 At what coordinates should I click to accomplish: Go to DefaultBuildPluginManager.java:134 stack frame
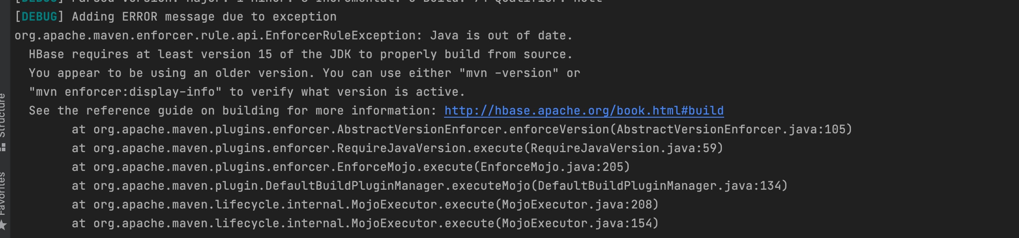pyautogui.click(x=660, y=186)
